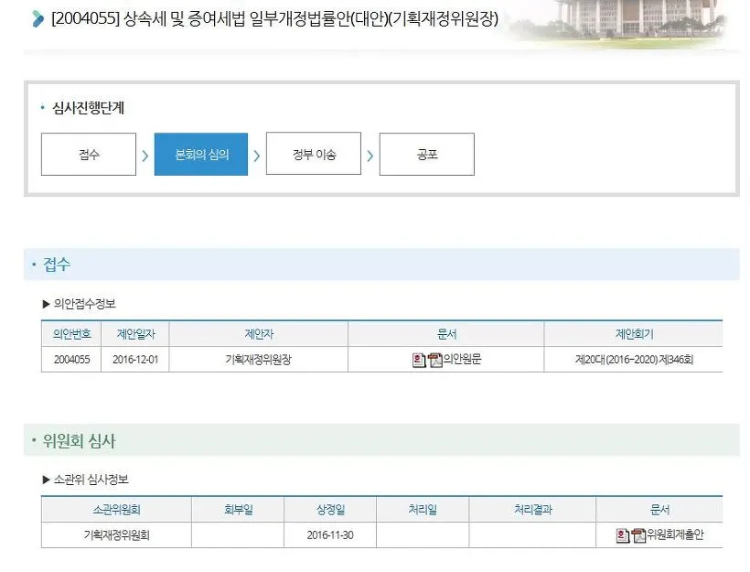
Task: Click the 의안접수정보 triangle marker
Action: (47, 304)
